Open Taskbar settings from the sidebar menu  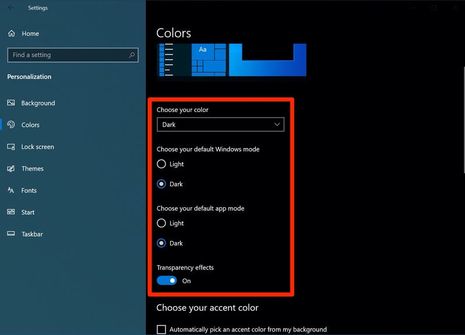tap(12, 233)
